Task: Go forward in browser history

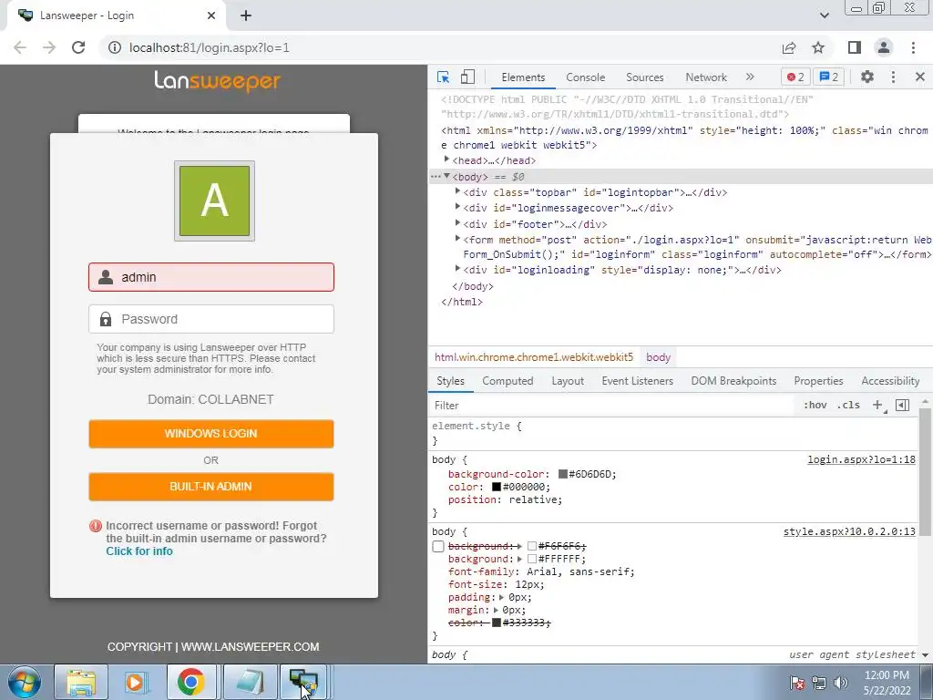Action: (49, 47)
